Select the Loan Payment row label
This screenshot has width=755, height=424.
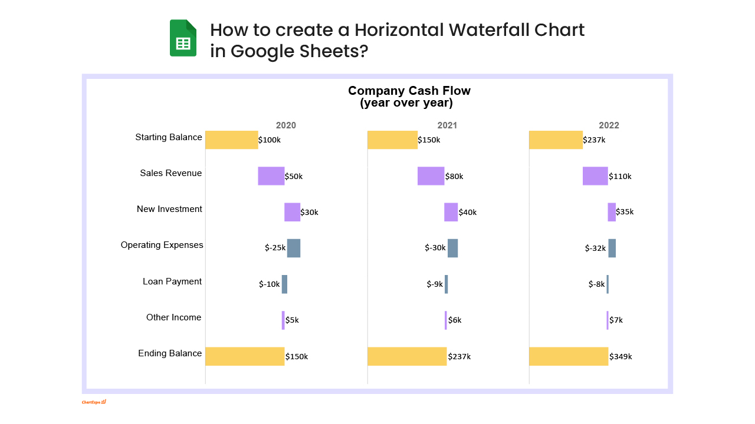172,281
